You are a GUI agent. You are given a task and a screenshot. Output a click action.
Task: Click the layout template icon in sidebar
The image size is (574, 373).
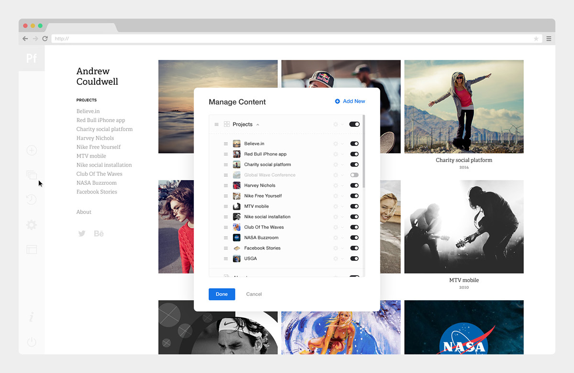[32, 249]
